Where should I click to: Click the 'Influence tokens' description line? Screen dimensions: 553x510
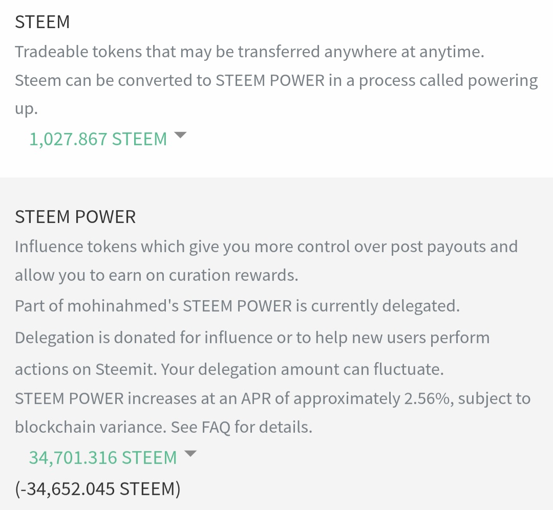266,247
